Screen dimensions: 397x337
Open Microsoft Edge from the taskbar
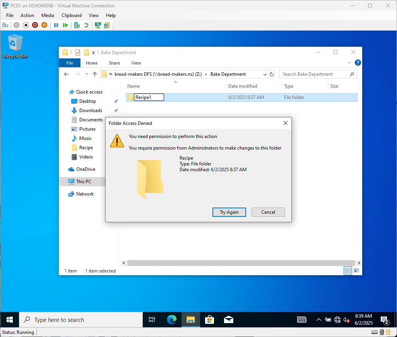[x=172, y=320]
